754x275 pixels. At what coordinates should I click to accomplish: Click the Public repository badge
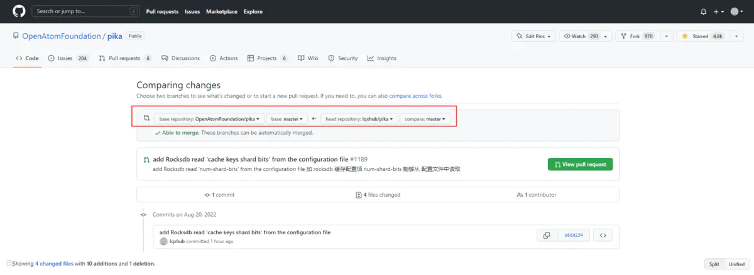(134, 36)
